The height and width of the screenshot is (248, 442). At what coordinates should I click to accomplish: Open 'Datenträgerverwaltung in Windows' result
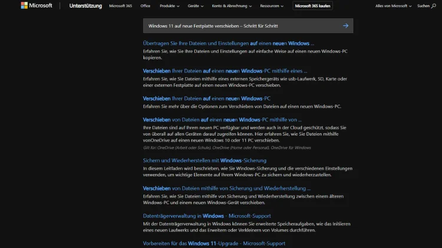point(207,216)
